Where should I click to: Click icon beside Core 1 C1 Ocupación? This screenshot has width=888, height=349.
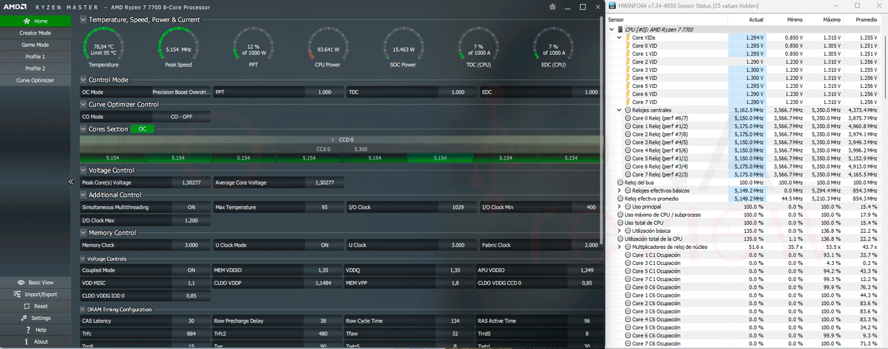(627, 255)
